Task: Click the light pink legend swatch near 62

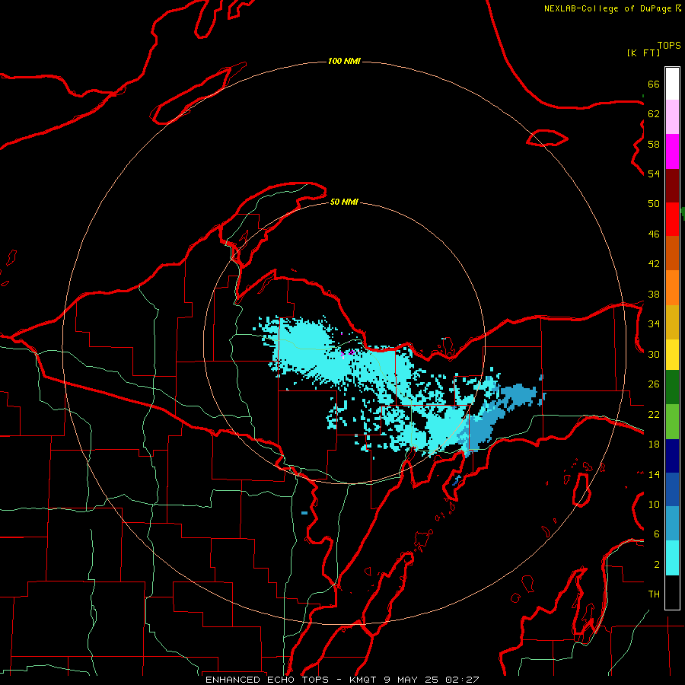Action: [x=672, y=116]
